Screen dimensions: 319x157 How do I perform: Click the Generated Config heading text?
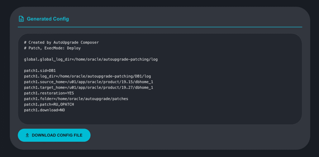[x=48, y=19]
